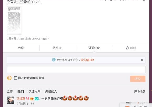Click the first cake emoji in comment
152x107 pixels.
pos(65,98)
